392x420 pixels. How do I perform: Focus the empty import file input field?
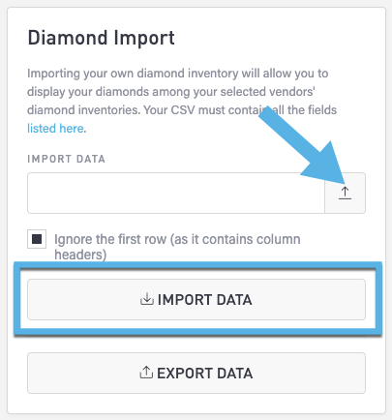pyautogui.click(x=176, y=193)
